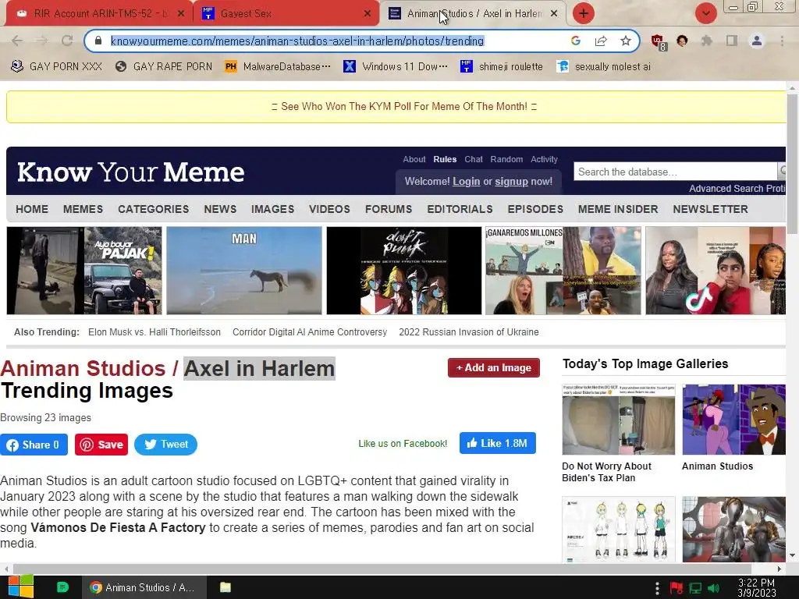Image resolution: width=799 pixels, height=599 pixels.
Task: Open the FORUMS navigation item
Action: click(389, 209)
